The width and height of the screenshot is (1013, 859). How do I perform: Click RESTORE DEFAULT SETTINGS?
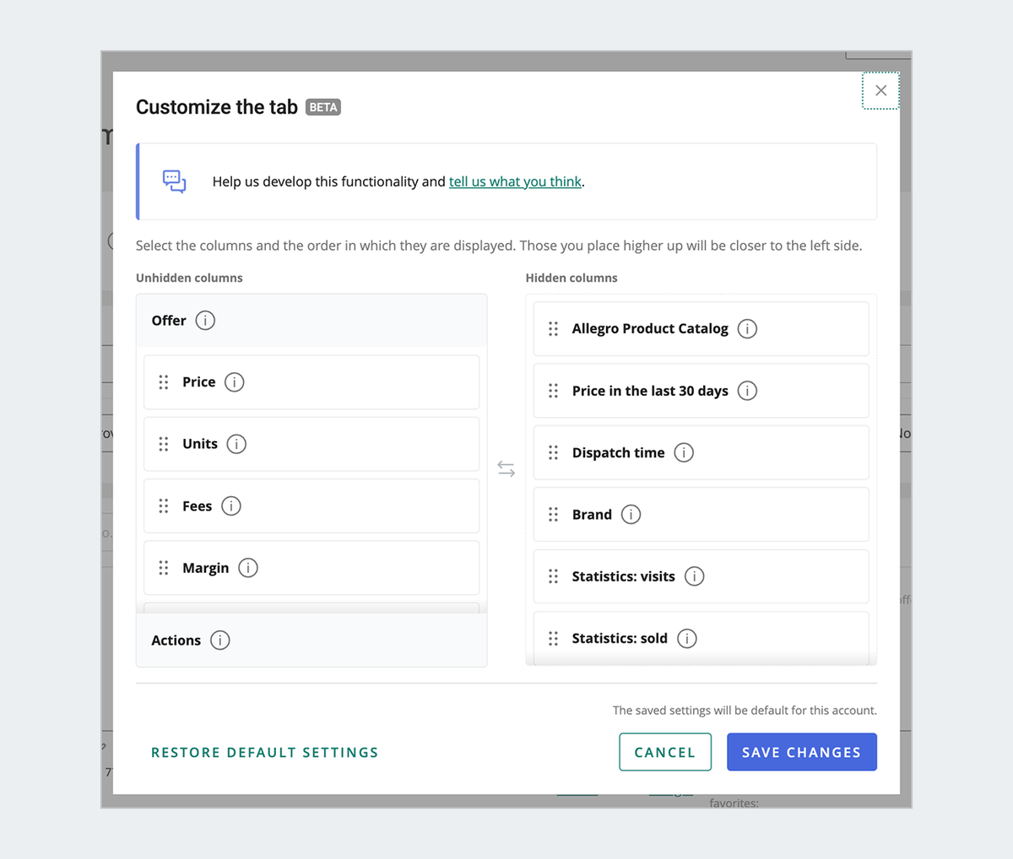264,752
